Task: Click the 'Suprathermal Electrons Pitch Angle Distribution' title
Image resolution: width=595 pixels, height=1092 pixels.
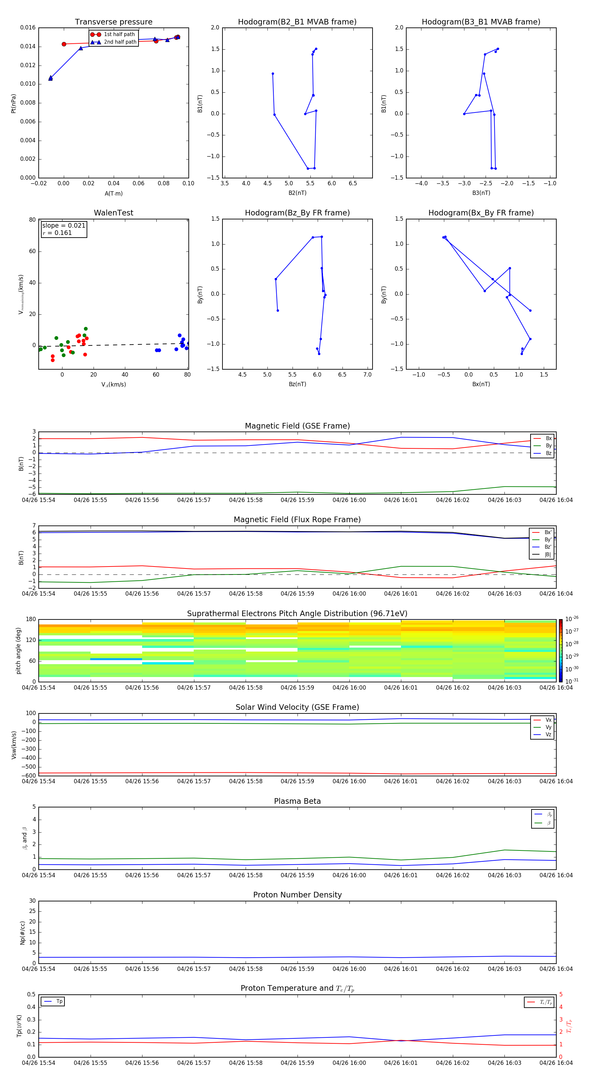Action: [297, 614]
